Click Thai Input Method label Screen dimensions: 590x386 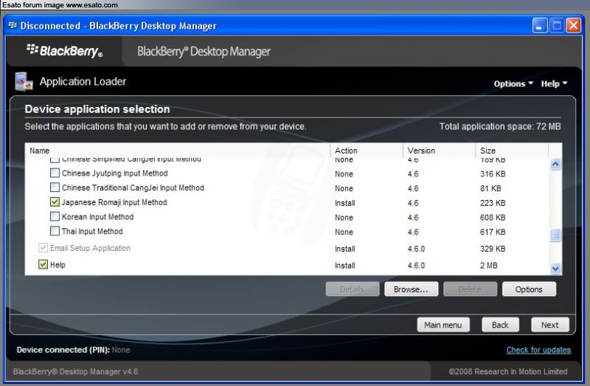[x=92, y=231]
